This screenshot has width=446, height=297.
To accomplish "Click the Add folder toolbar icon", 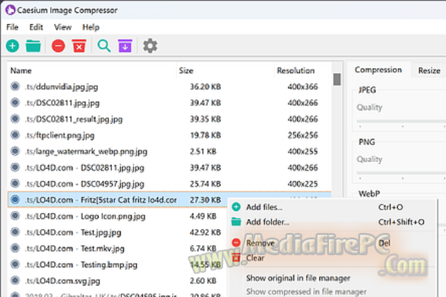I will pyautogui.click(x=33, y=46).
